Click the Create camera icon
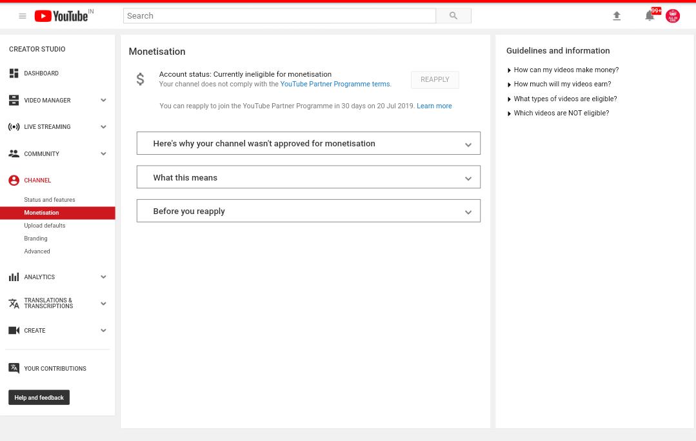 click(x=14, y=331)
